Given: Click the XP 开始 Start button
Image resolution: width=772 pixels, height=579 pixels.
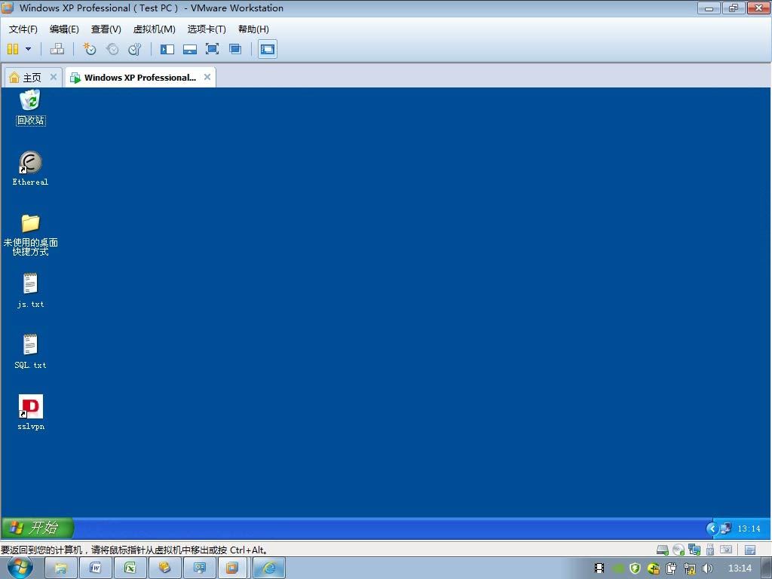Looking at the screenshot, I should 37,528.
